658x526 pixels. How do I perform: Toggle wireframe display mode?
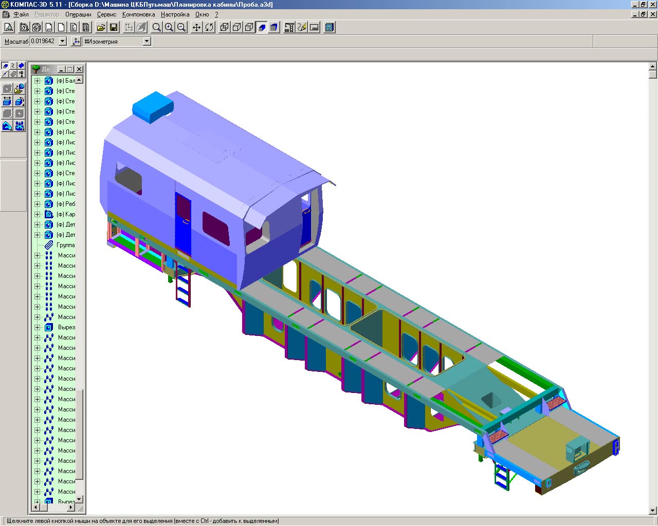[225, 27]
